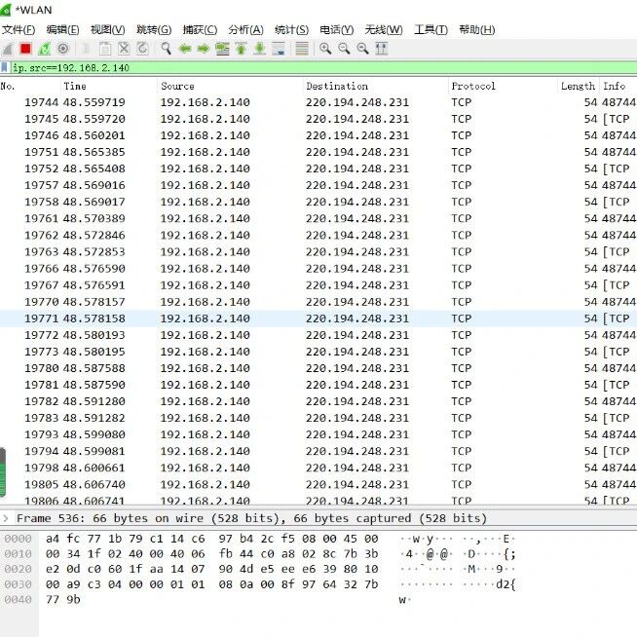The height and width of the screenshot is (637, 637).
Task: Toggle packet list colorize icon
Action: point(302,49)
